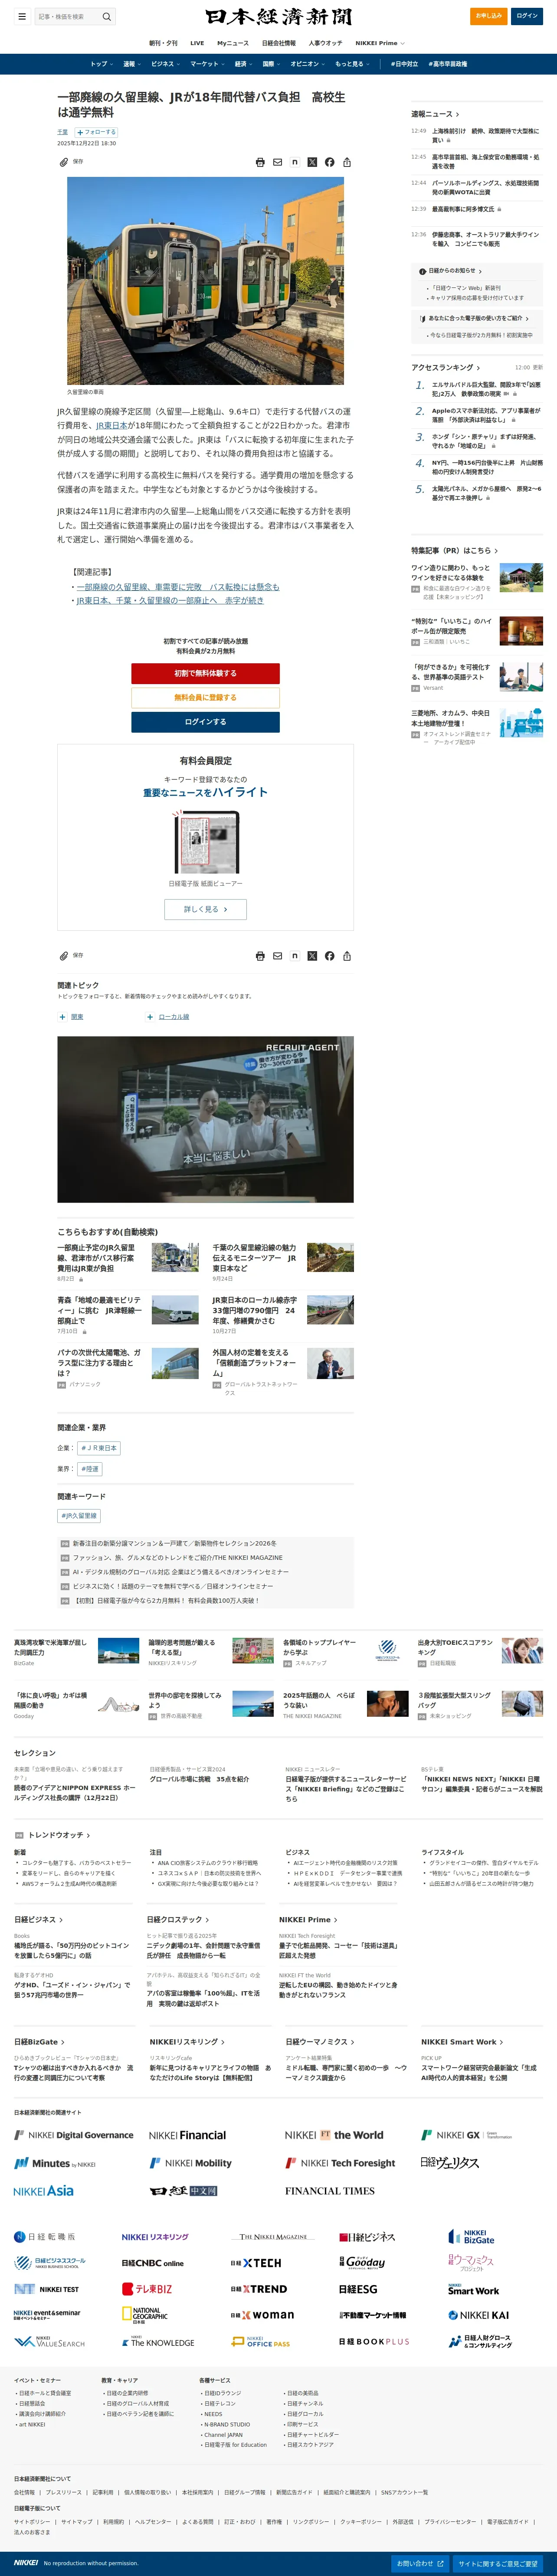Open the NIKKEI Asia logo link
Viewport: 557px width, 2576px height.
44,2190
